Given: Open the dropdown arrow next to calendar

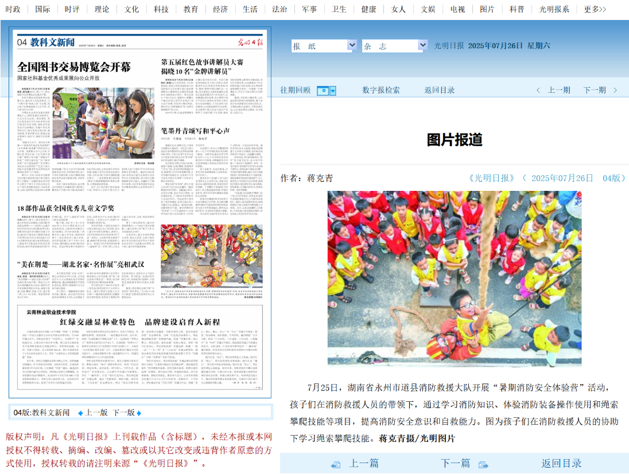Looking at the screenshot, I should point(333,91).
